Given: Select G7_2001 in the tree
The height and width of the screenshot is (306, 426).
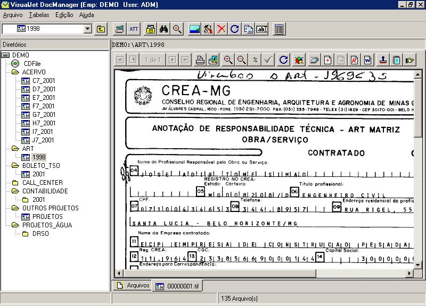Looking at the screenshot, I should pos(44,115).
